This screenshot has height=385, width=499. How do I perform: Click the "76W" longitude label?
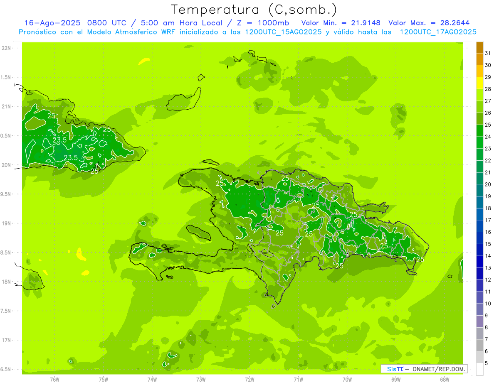(x=54, y=380)
